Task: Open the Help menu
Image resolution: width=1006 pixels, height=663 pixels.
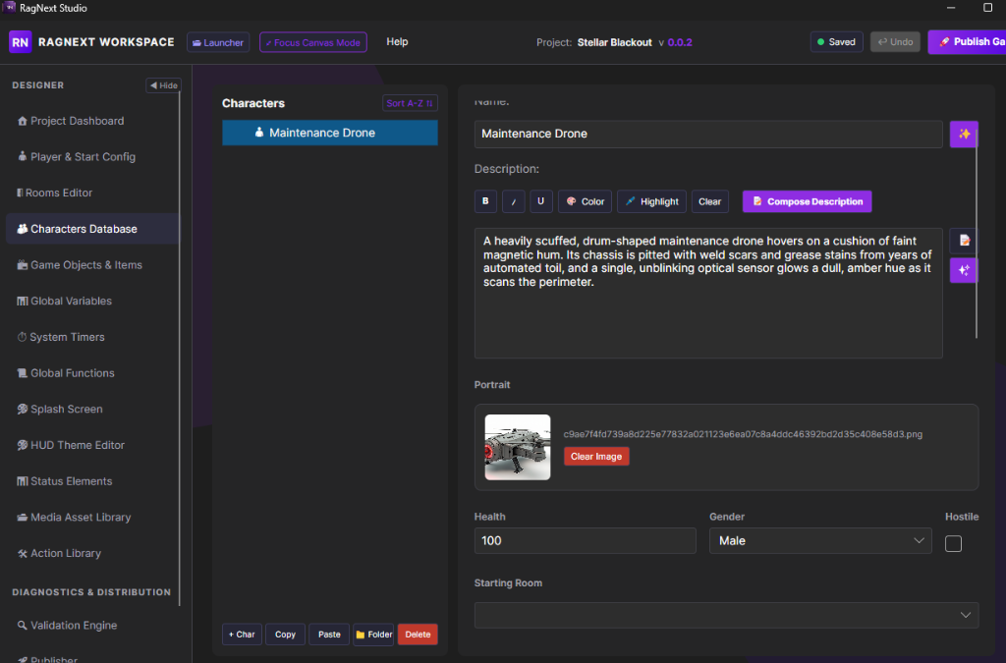Action: coord(397,41)
